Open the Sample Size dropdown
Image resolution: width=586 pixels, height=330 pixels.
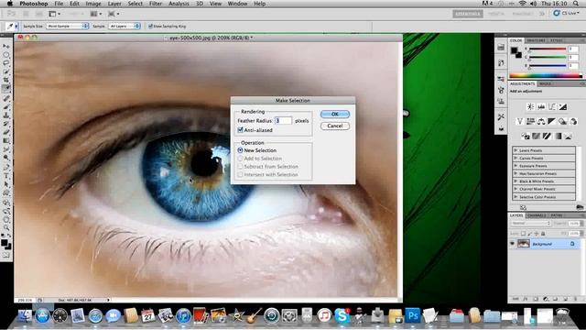pos(68,26)
